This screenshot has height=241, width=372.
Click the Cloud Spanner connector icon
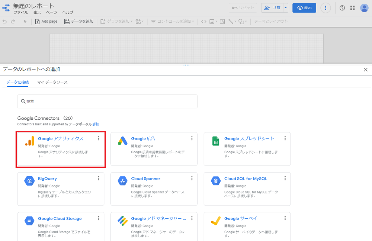click(x=123, y=181)
